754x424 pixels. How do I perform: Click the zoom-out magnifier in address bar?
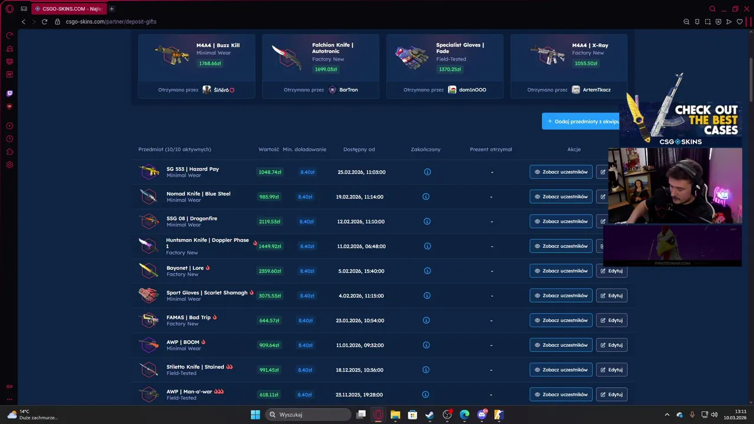[686, 22]
